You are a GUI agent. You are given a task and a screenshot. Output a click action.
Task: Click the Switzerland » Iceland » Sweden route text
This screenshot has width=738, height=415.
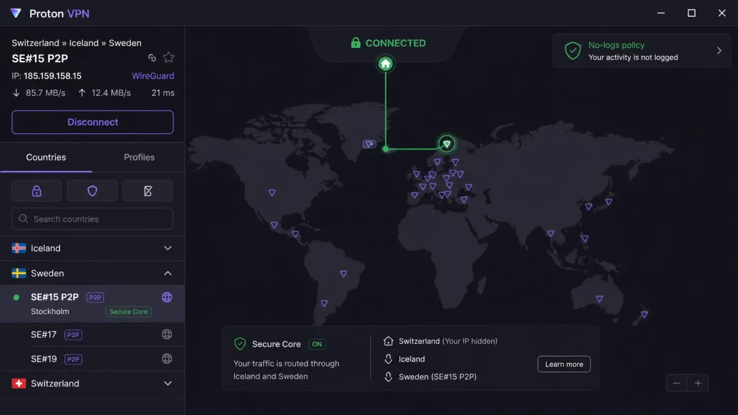point(76,43)
